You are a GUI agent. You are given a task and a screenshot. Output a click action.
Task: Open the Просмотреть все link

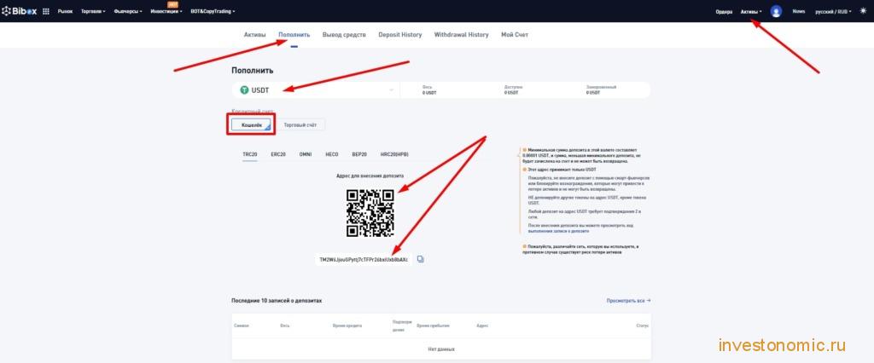coord(628,301)
